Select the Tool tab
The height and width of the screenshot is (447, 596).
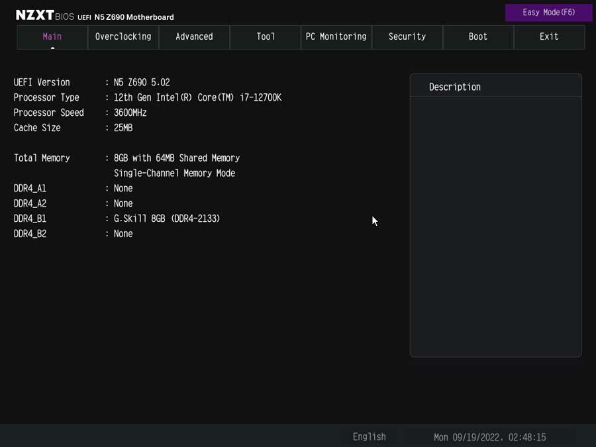click(266, 37)
